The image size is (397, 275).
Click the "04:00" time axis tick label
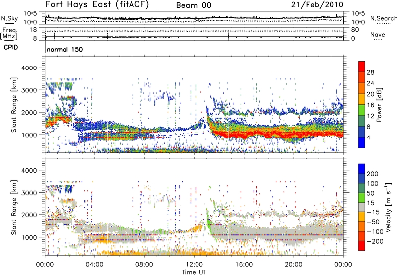click(94, 265)
